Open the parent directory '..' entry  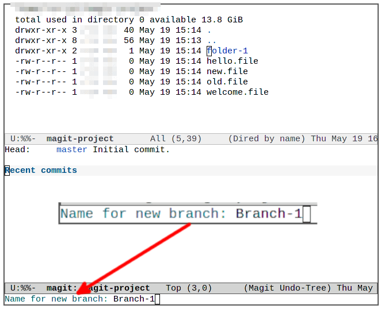pyautogui.click(x=211, y=41)
